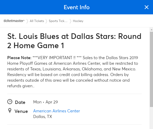Go to the Sports Tick... breadcrumb
The image size is (153, 129).
[58, 21]
